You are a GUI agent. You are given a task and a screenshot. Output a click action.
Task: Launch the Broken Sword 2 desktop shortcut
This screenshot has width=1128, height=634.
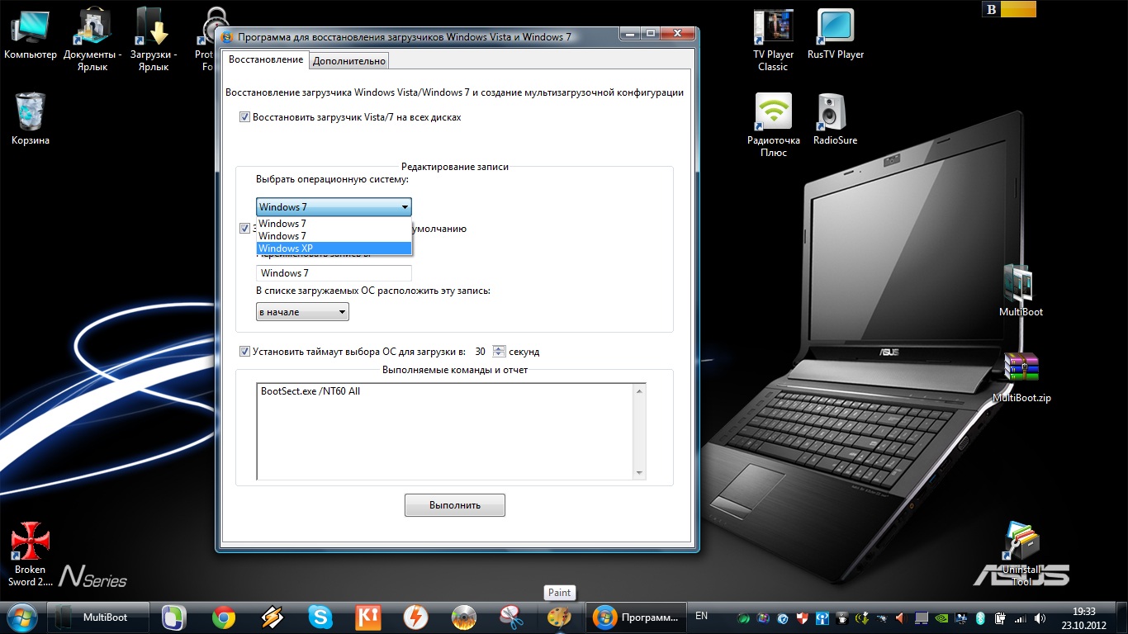click(x=31, y=555)
